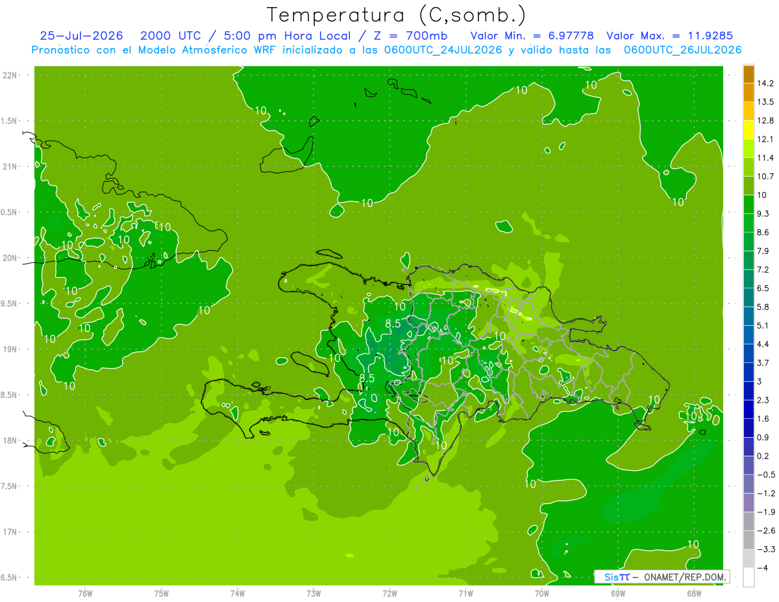Click the '70W' longitude axis label
The image size is (779, 602).
pos(542,594)
